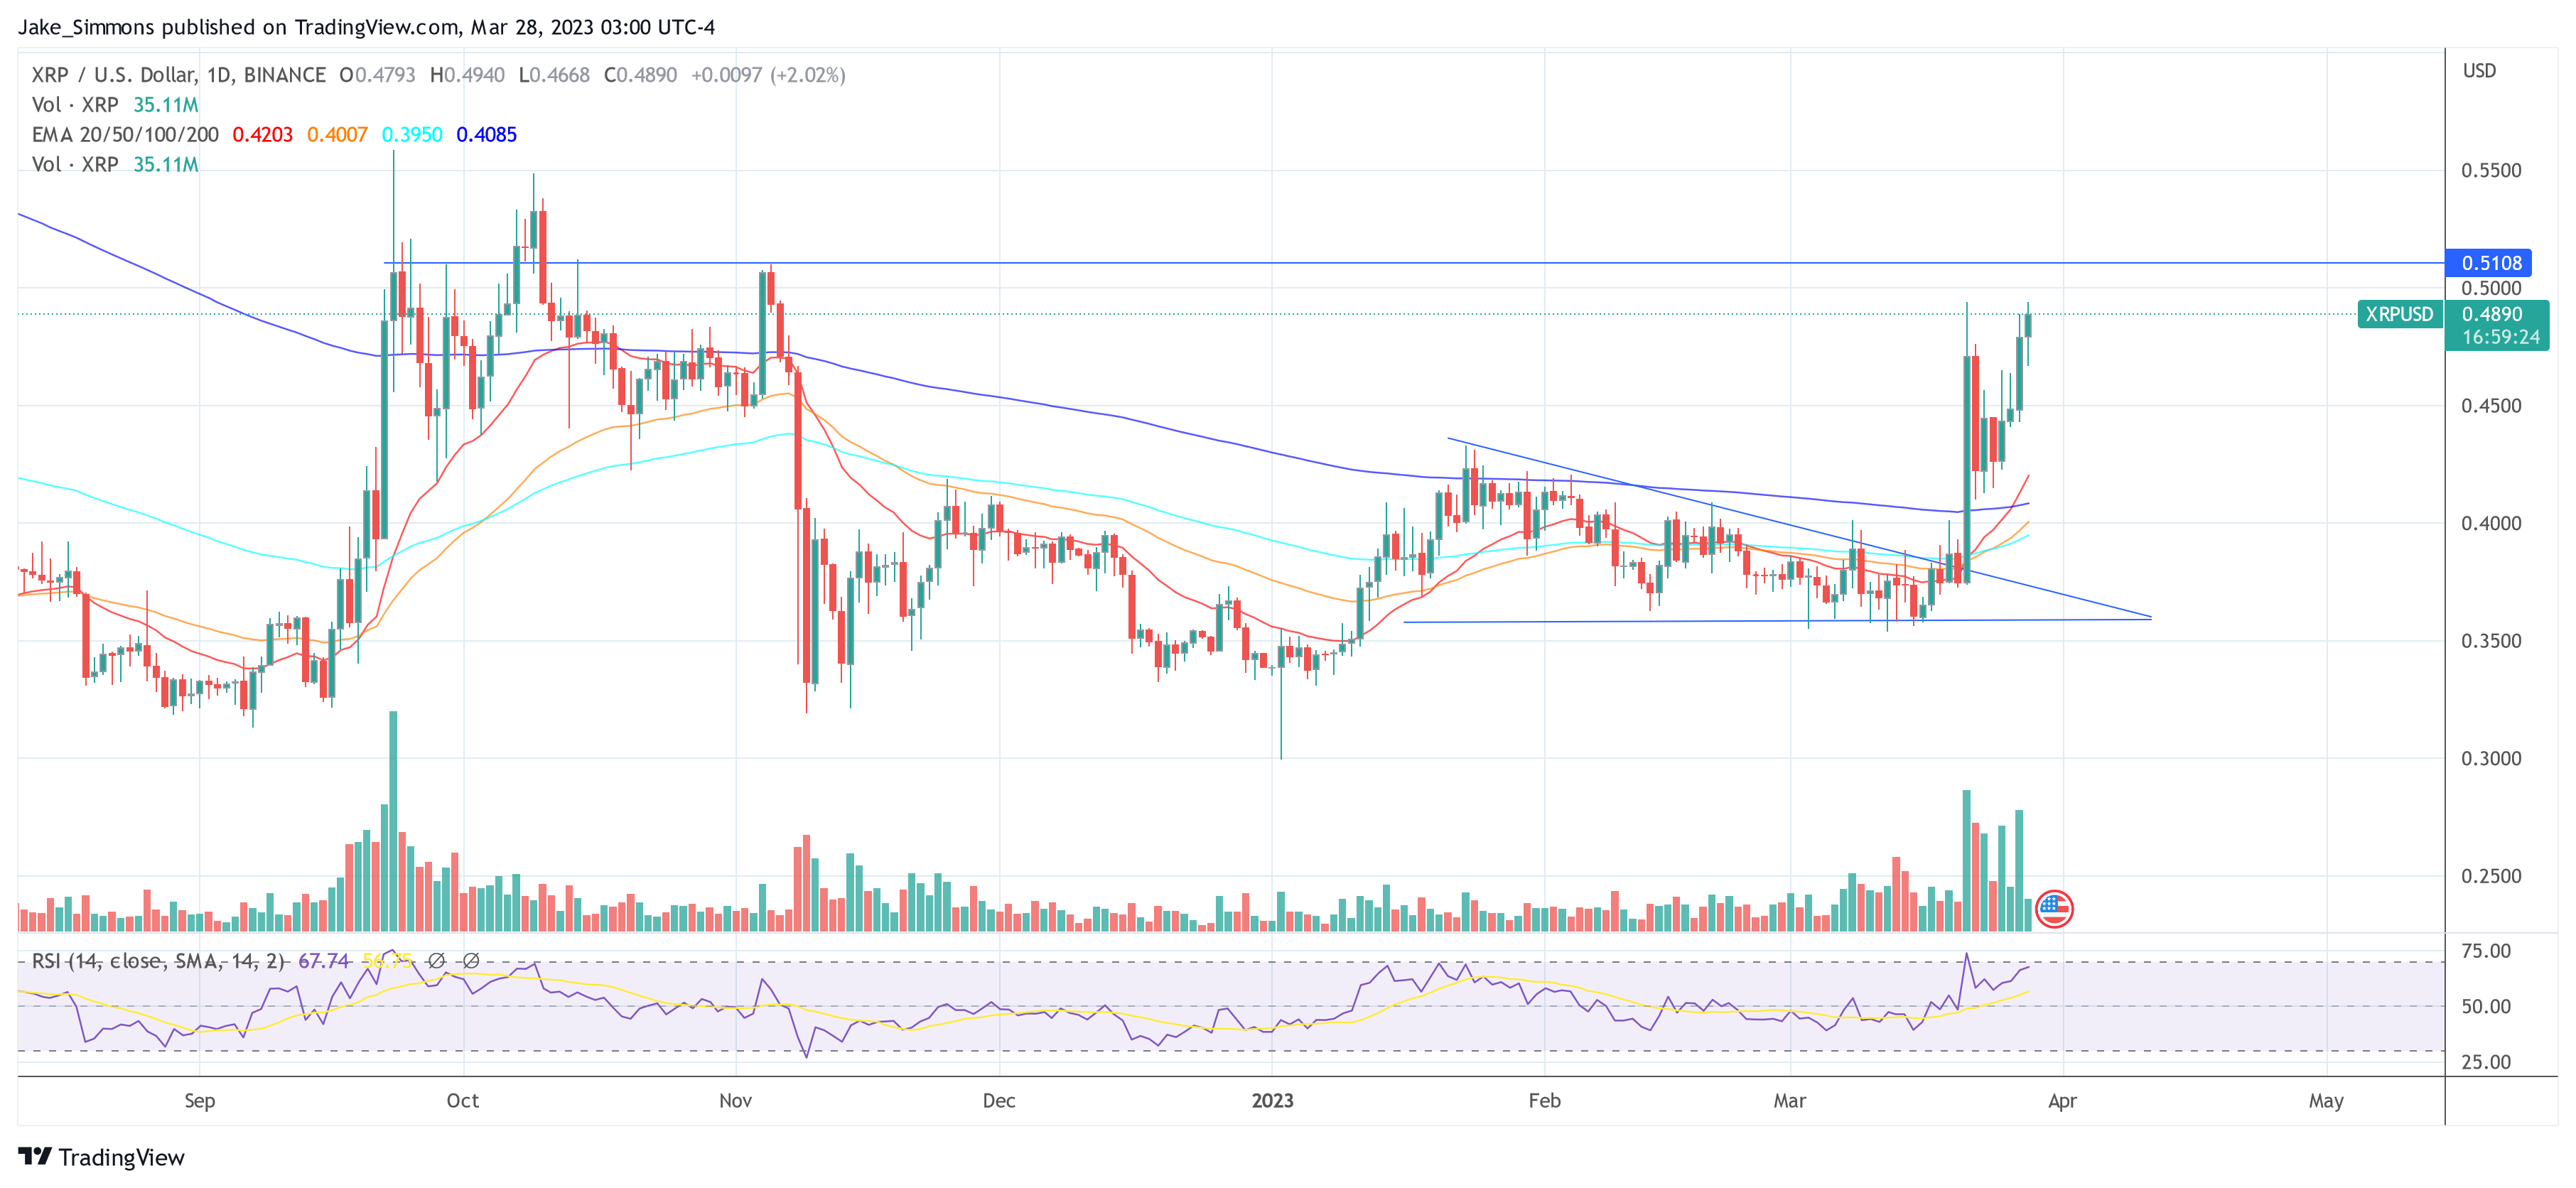This screenshot has height=1188, width=2576.
Task: Click the green XRPUSD symbol tag
Action: click(x=2399, y=314)
